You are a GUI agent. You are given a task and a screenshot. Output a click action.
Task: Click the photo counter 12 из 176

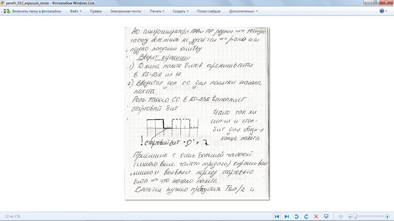pos(12,216)
